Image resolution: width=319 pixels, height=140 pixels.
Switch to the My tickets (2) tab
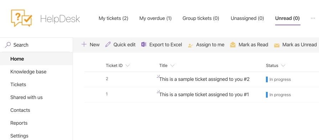113,18
